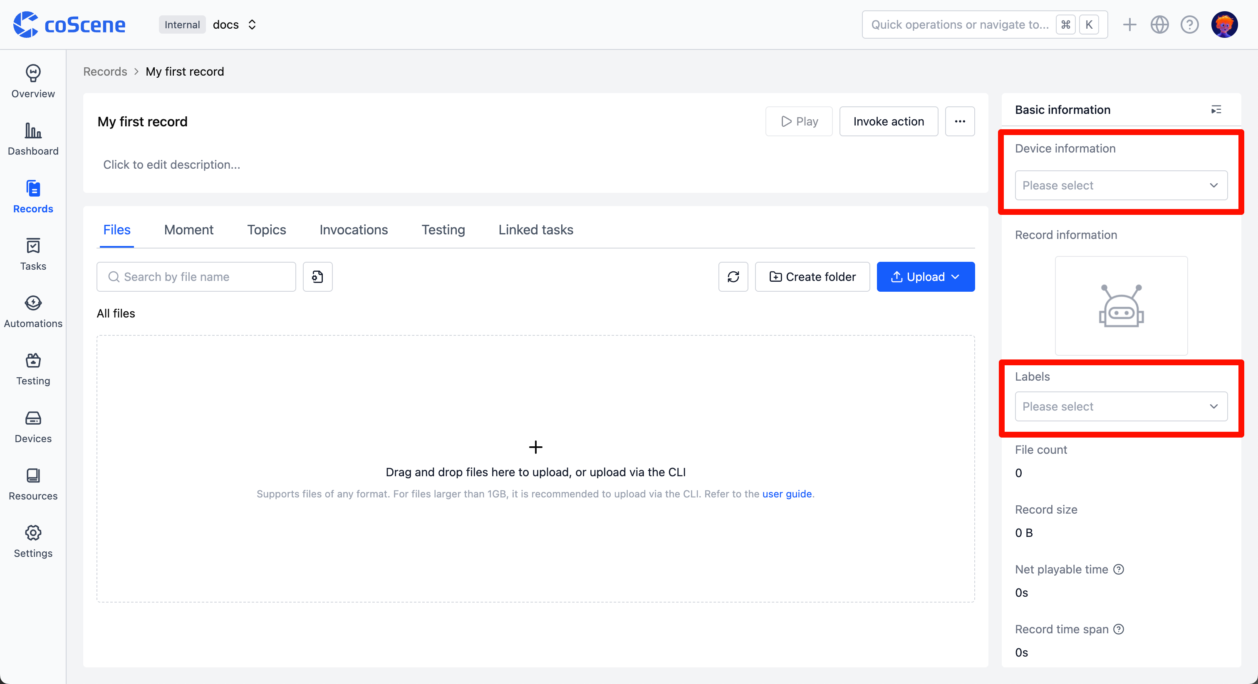Image resolution: width=1258 pixels, height=684 pixels.
Task: Open the Upload dropdown button
Action: [x=926, y=277]
